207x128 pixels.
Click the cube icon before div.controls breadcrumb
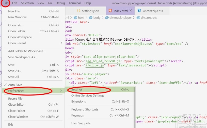pos(138,18)
